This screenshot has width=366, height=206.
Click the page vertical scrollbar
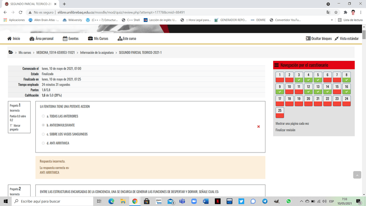(x=364, y=35)
